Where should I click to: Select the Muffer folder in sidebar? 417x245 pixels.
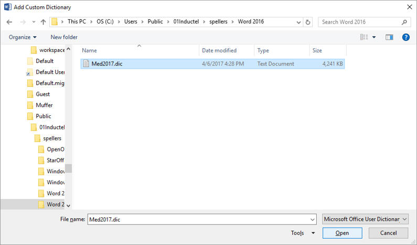pyautogui.click(x=44, y=105)
